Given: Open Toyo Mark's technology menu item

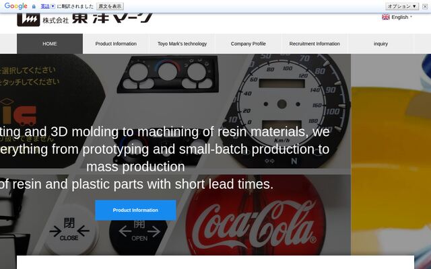Looking at the screenshot, I should click(x=182, y=44).
